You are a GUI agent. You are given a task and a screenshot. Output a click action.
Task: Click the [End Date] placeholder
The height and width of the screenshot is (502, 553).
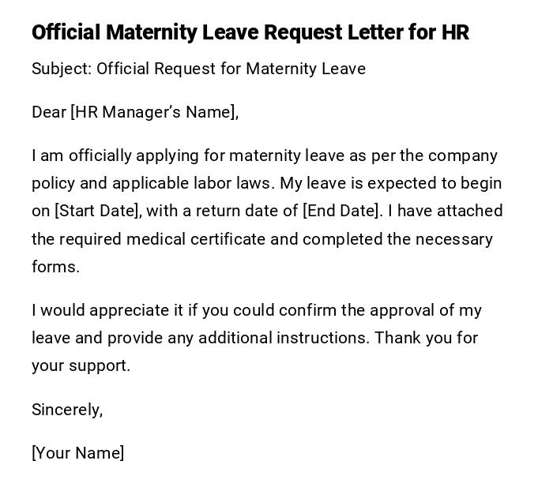[x=343, y=211]
